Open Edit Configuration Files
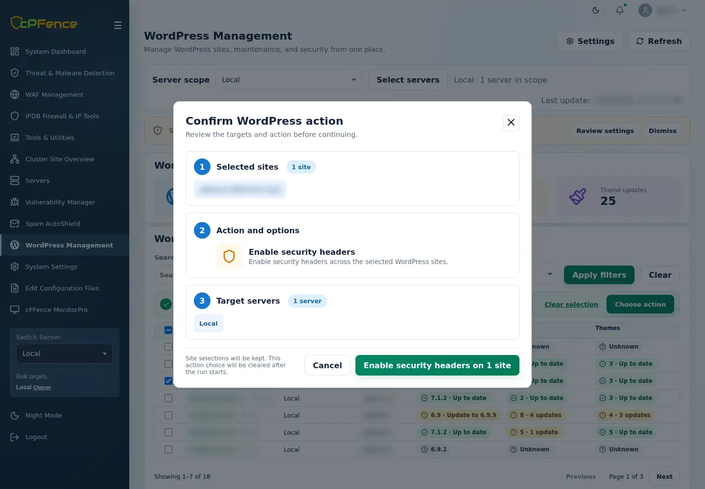This screenshot has height=489, width=705. coord(65,288)
